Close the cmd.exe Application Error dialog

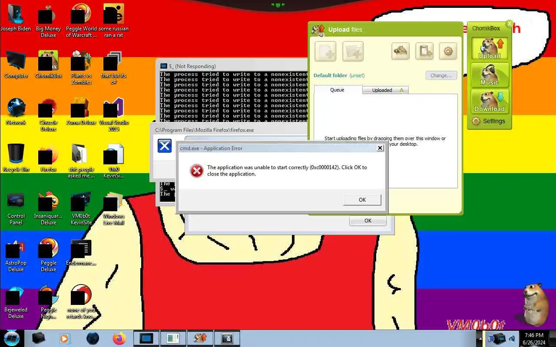tap(380, 148)
